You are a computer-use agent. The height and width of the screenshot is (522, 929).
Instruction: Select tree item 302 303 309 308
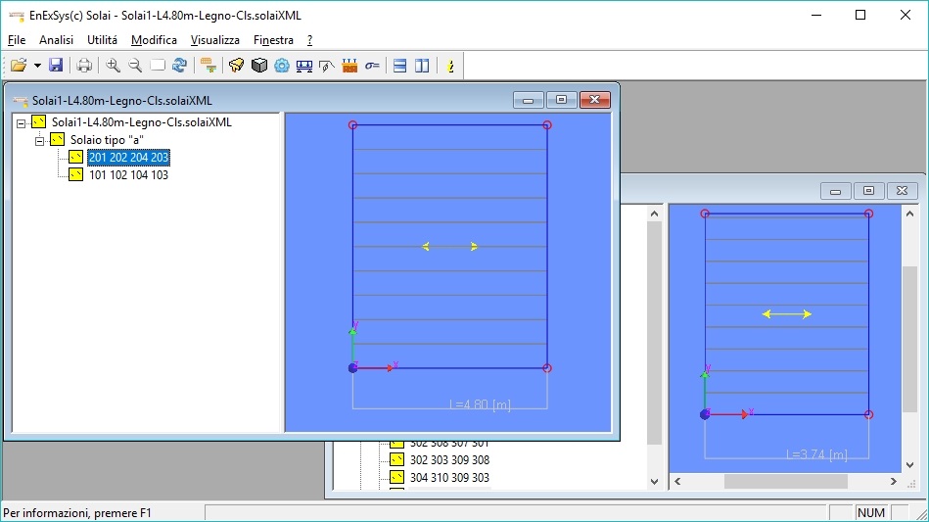point(449,459)
